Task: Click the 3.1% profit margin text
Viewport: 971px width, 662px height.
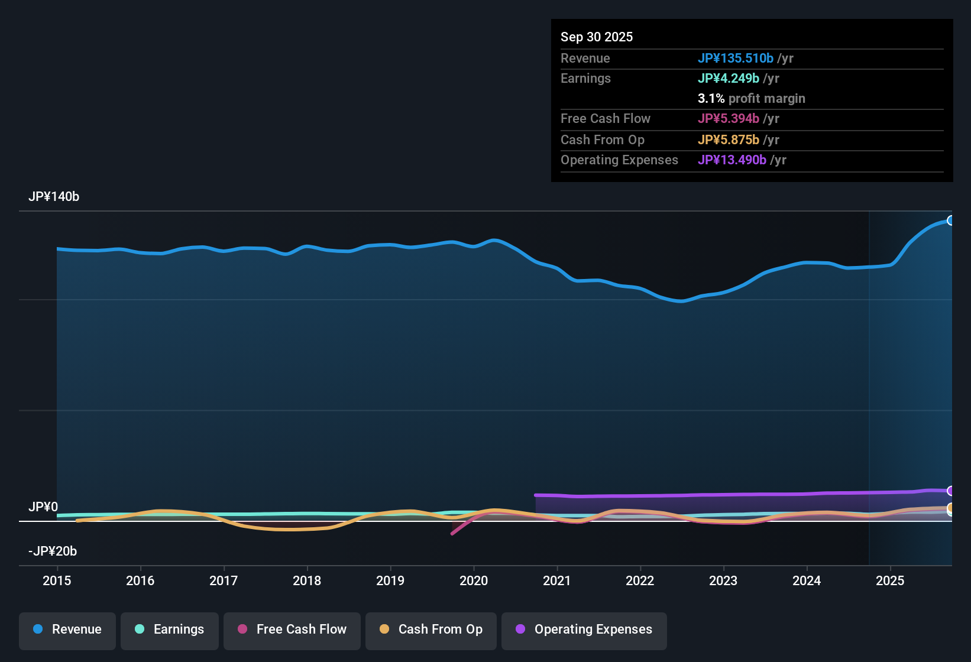Action: 752,99
